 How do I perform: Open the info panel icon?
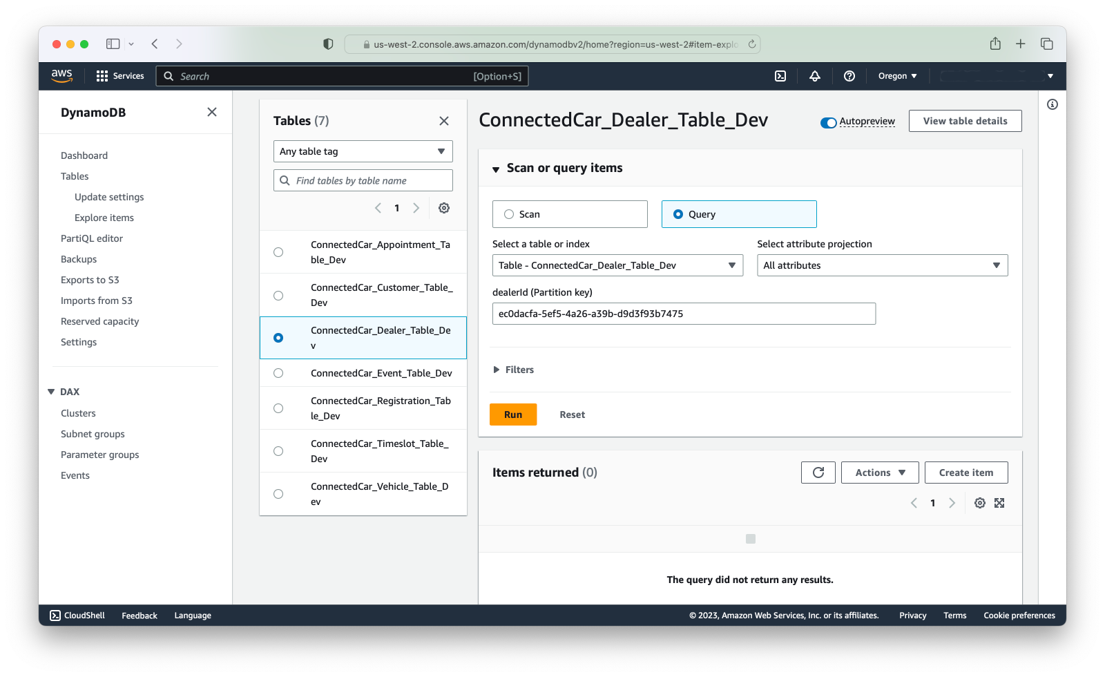[1053, 104]
